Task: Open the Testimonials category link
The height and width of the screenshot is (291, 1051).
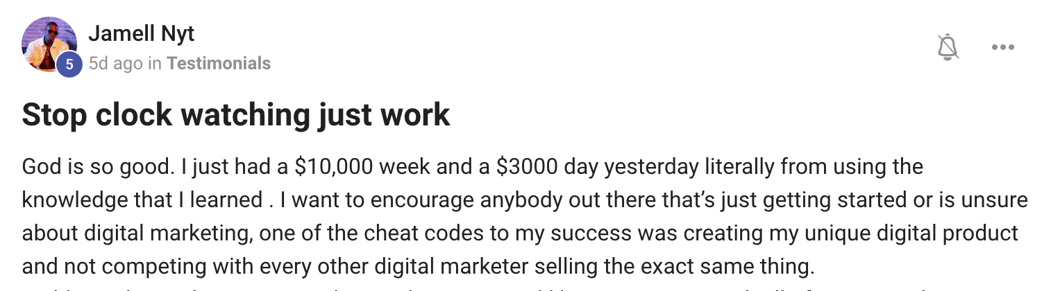Action: click(x=219, y=64)
